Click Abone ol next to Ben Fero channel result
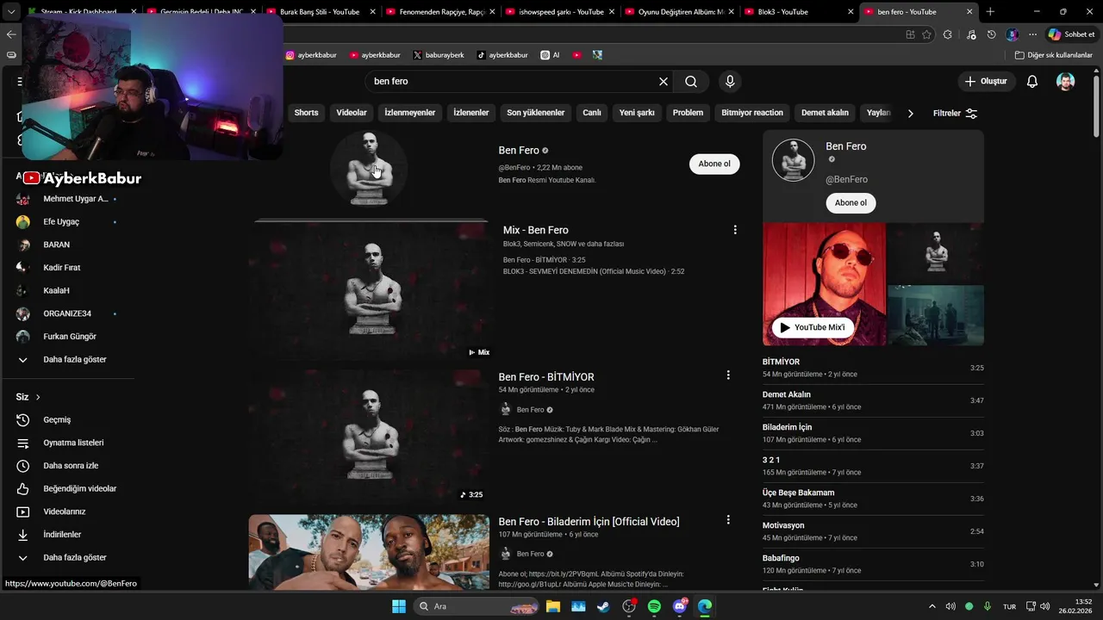Screen dimensions: 1103x620 (714, 164)
